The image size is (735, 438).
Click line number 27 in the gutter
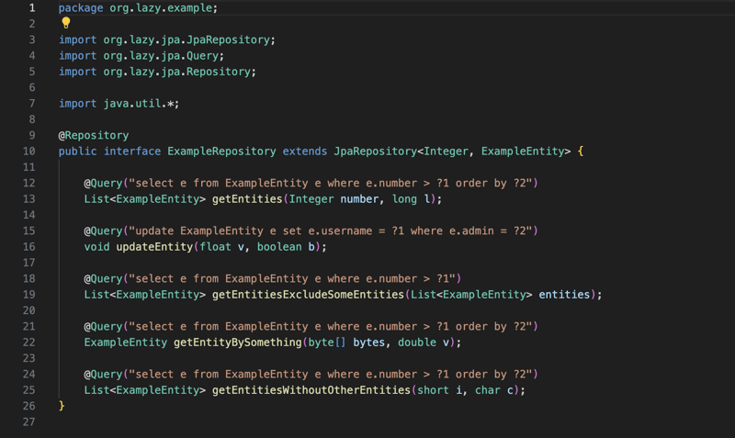(29, 422)
